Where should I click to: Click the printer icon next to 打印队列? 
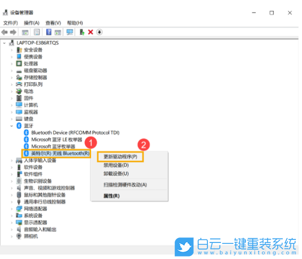coord(19,84)
